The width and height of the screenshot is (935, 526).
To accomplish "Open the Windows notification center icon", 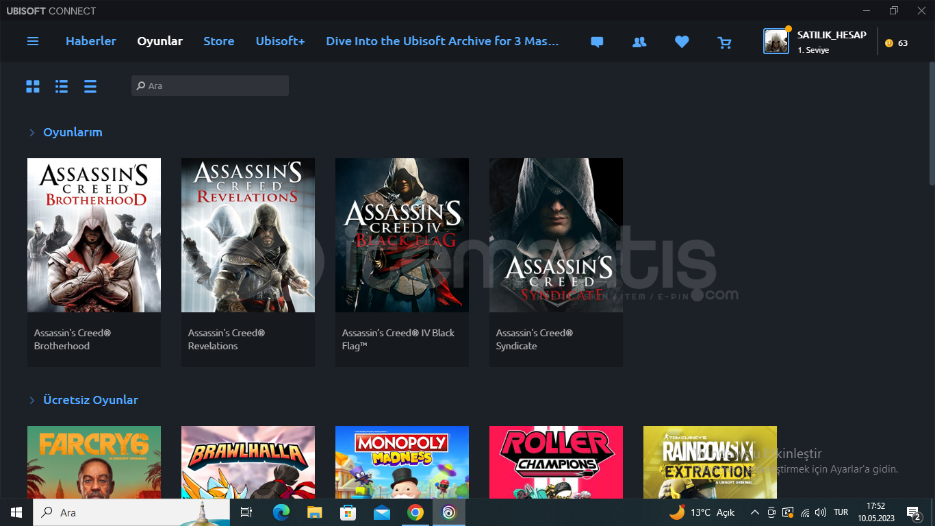I will point(913,512).
